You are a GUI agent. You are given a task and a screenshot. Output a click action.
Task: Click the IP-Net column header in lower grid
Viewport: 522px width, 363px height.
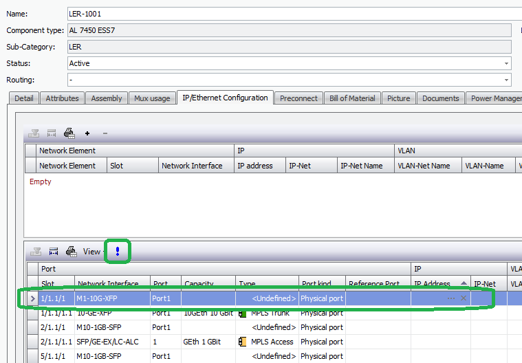pos(488,283)
